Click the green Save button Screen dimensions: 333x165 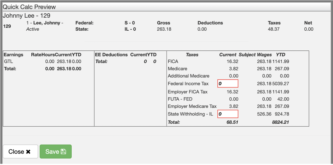[x=55, y=151]
